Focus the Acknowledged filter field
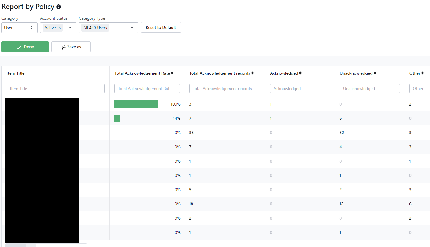 300,89
